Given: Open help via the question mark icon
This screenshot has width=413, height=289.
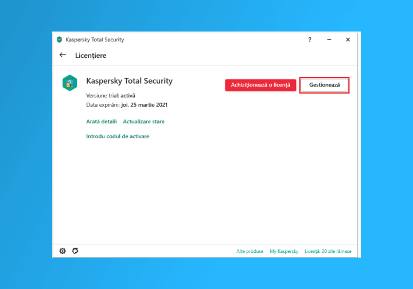Looking at the screenshot, I should point(310,40).
